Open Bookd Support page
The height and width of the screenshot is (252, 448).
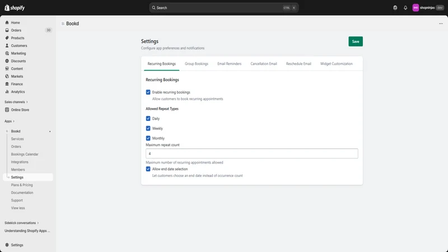17,201
